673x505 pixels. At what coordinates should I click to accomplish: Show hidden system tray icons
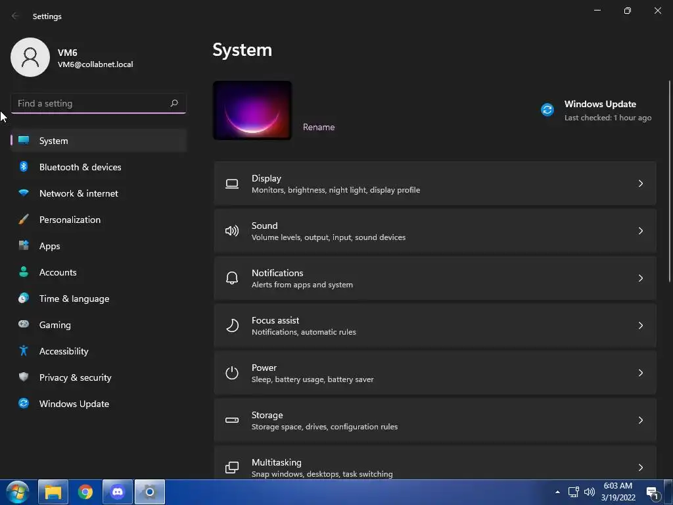(557, 492)
